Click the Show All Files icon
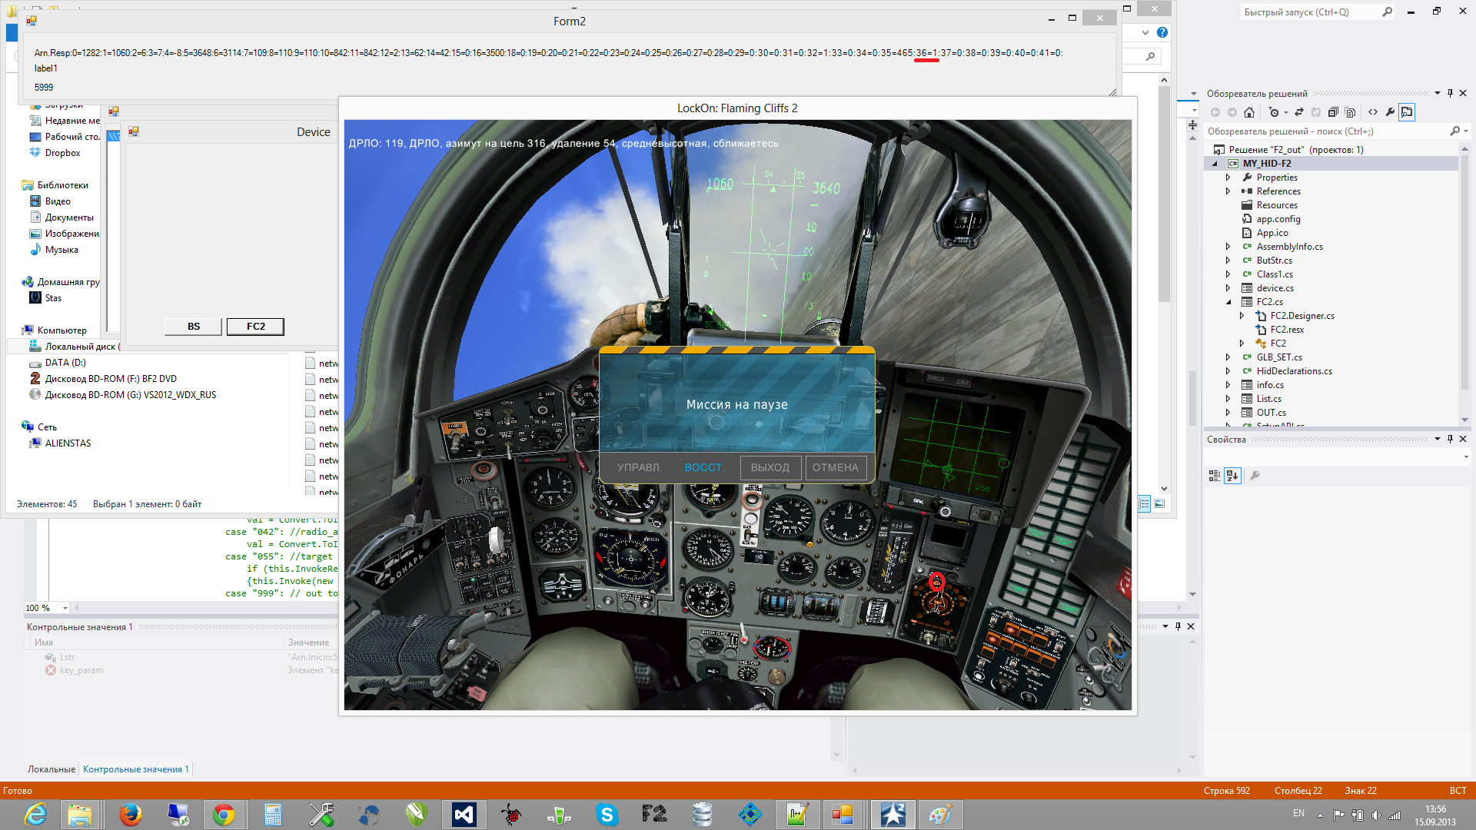This screenshot has height=830, width=1476. [x=1350, y=112]
